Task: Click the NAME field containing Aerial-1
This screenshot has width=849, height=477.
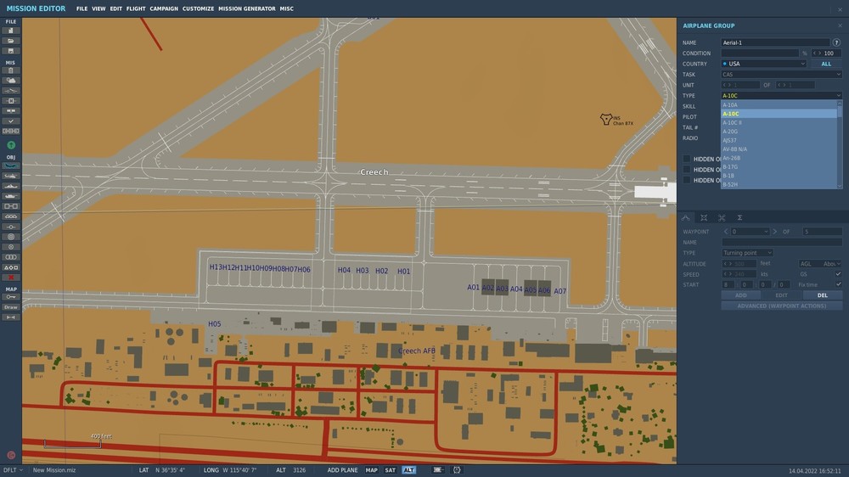Action: [775, 42]
